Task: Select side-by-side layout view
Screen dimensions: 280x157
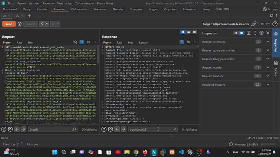Action: (183, 32)
